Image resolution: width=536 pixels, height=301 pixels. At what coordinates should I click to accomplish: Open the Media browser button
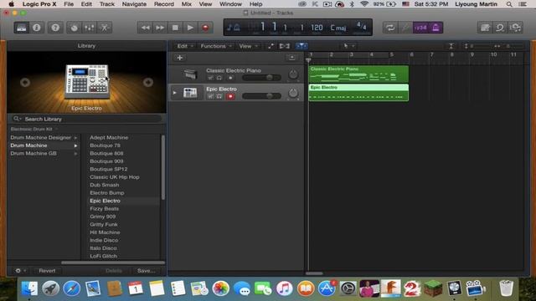515,28
